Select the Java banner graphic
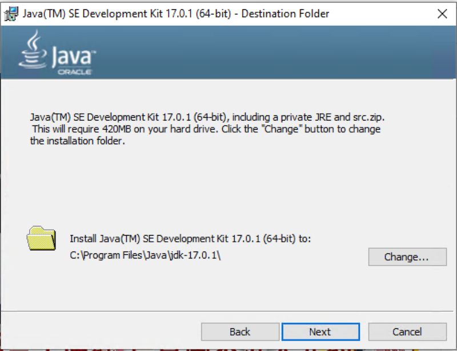The height and width of the screenshot is (351, 457). pyautogui.click(x=228, y=51)
